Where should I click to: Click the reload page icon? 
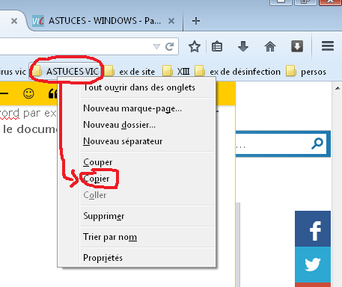(x=170, y=46)
